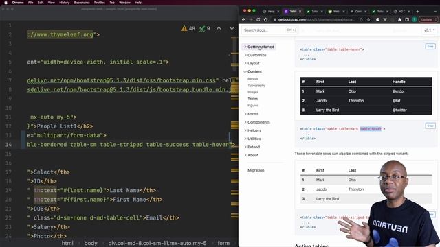The width and height of the screenshot is (440, 247).
Task: Open the View menu
Action: [x=51, y=3]
